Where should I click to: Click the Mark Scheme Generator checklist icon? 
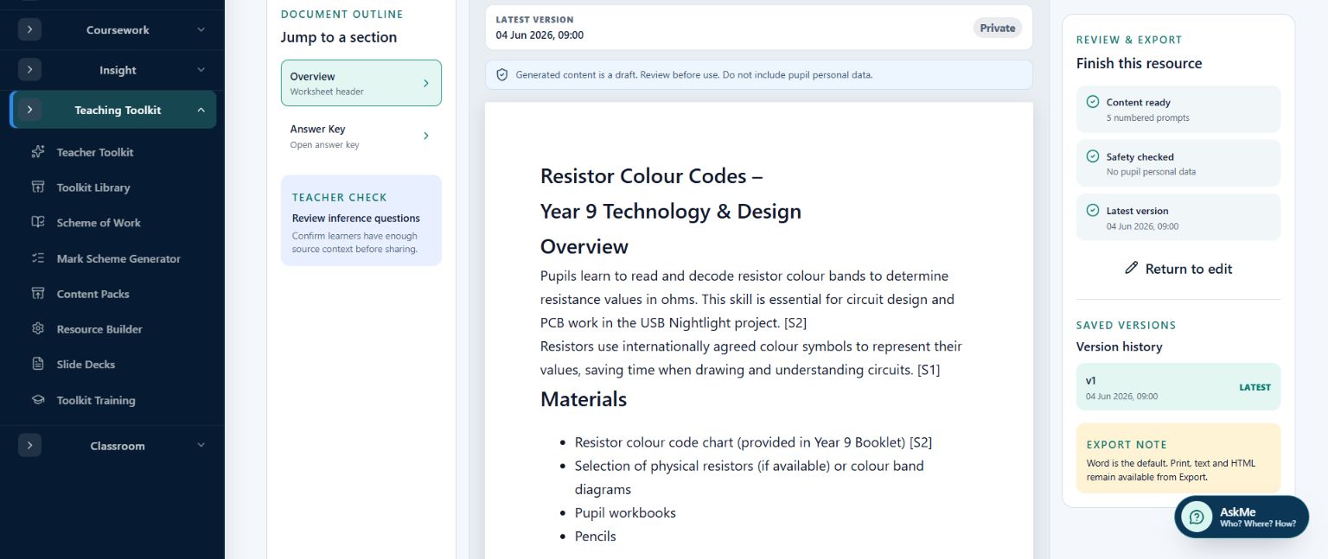tap(38, 258)
